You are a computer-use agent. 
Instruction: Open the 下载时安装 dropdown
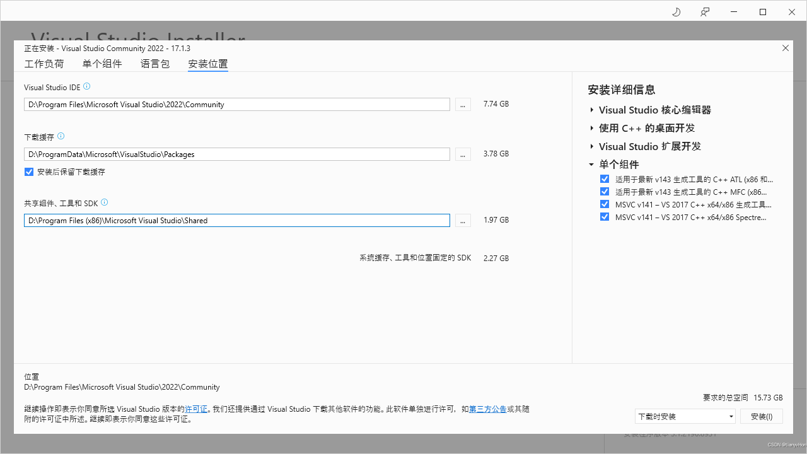pos(685,416)
